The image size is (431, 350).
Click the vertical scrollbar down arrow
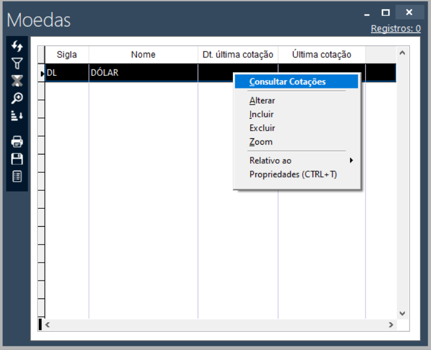point(403,313)
